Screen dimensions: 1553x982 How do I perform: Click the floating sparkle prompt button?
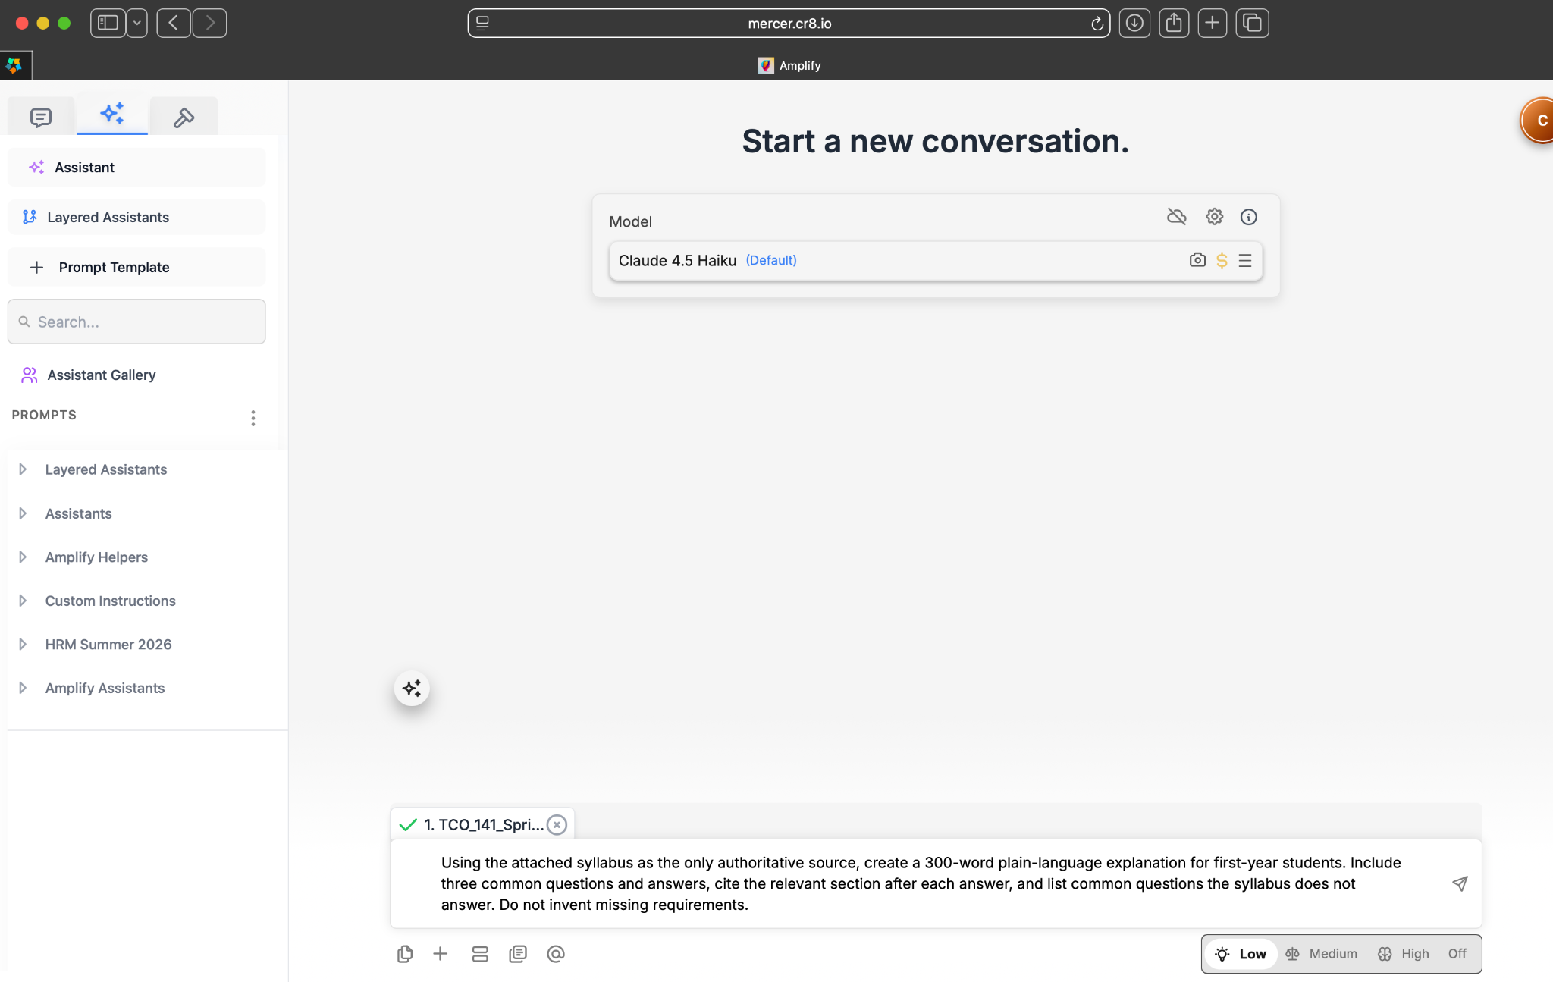pyautogui.click(x=412, y=688)
